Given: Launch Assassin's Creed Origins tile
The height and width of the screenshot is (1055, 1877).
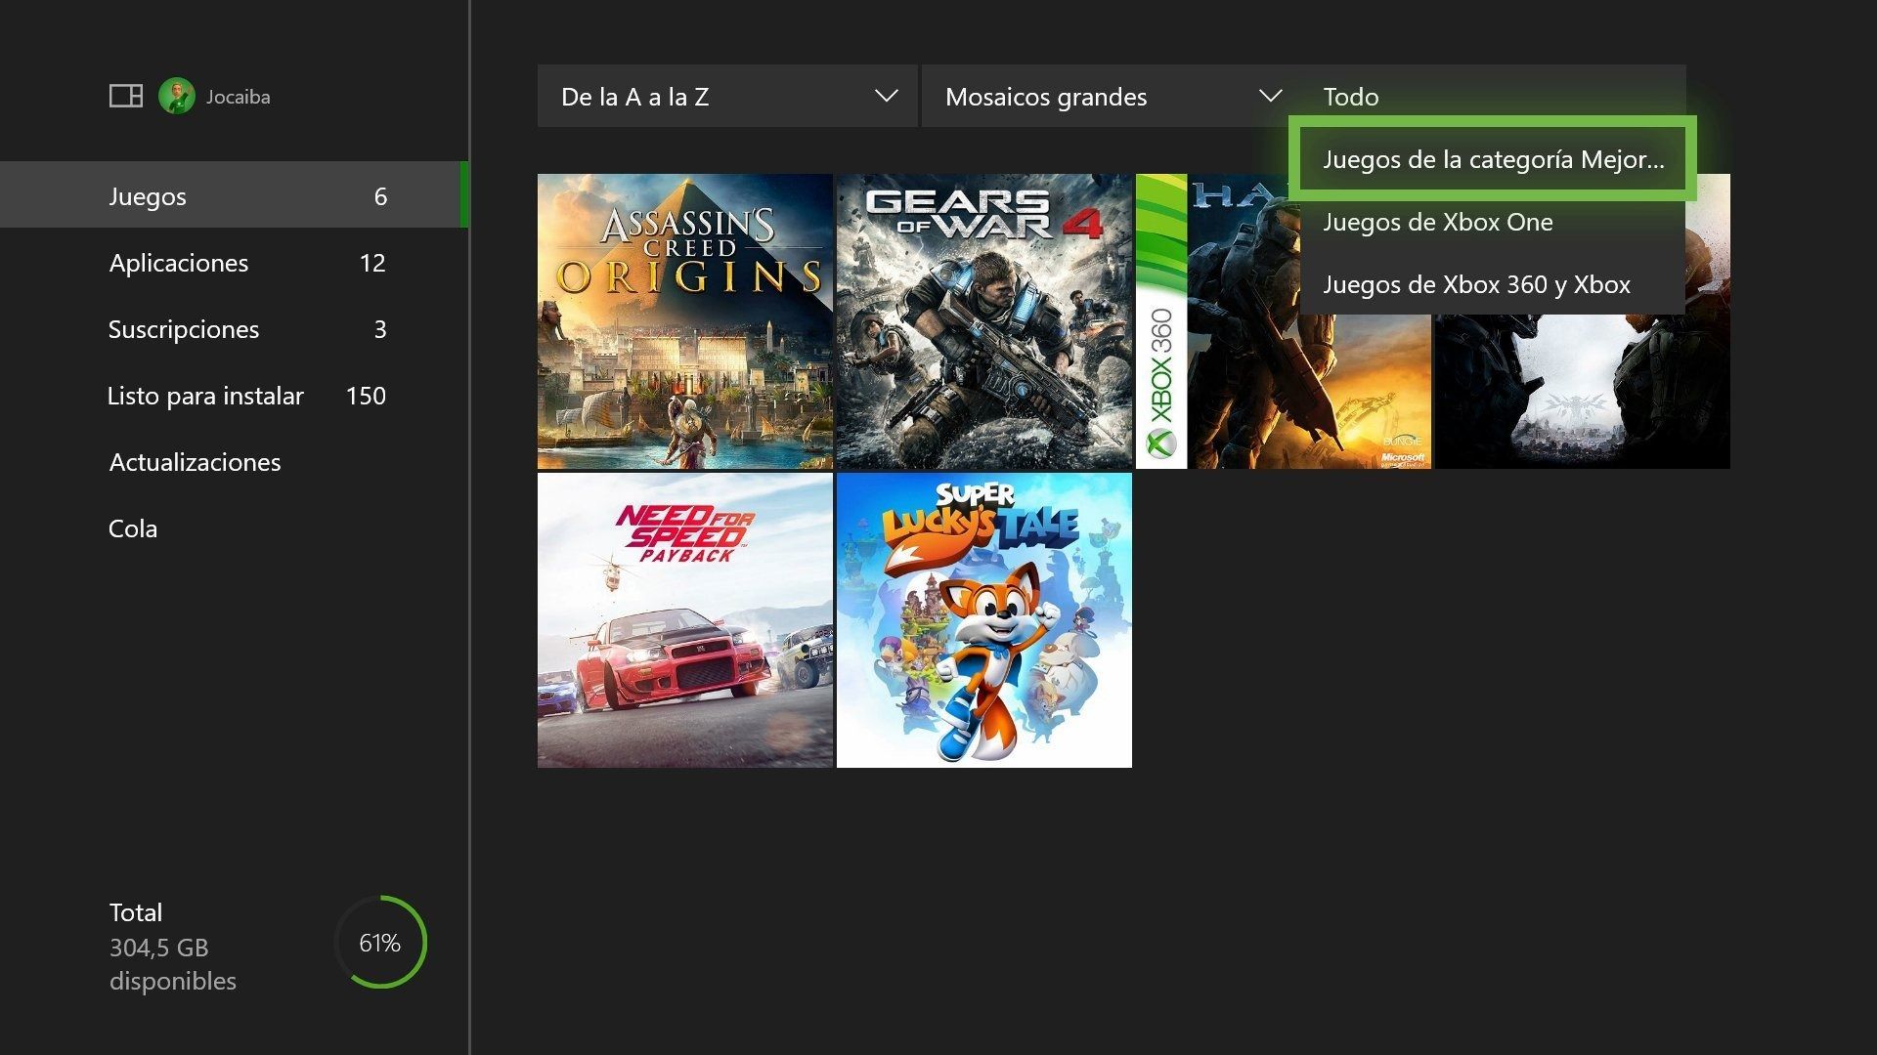Looking at the screenshot, I should pyautogui.click(x=684, y=321).
